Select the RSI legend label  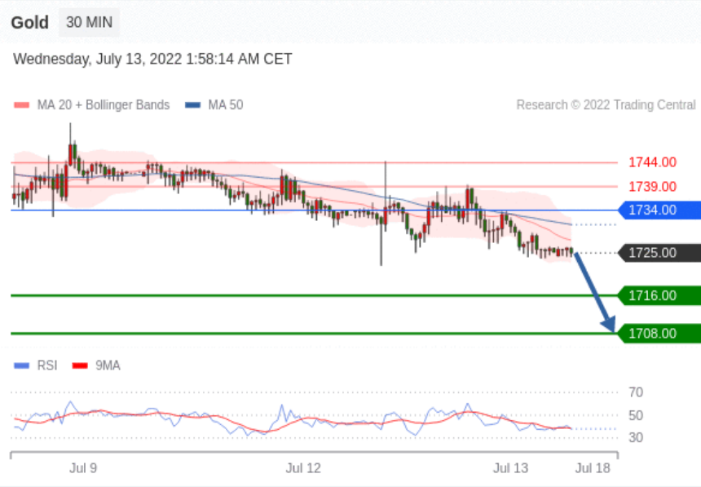tap(47, 365)
